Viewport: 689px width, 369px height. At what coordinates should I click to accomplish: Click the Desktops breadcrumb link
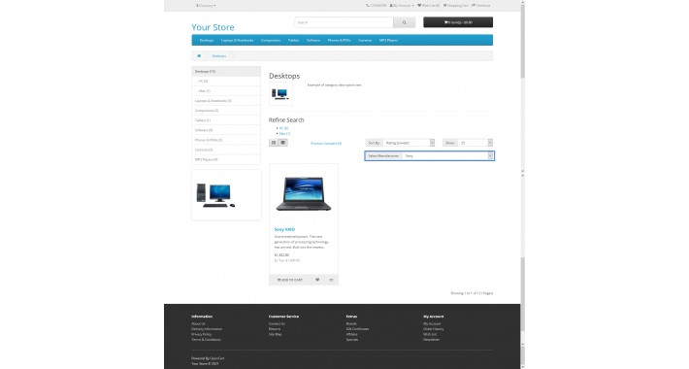point(219,56)
